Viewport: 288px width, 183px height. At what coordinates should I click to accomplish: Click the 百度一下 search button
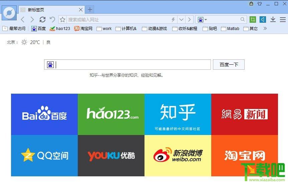tap(229, 64)
